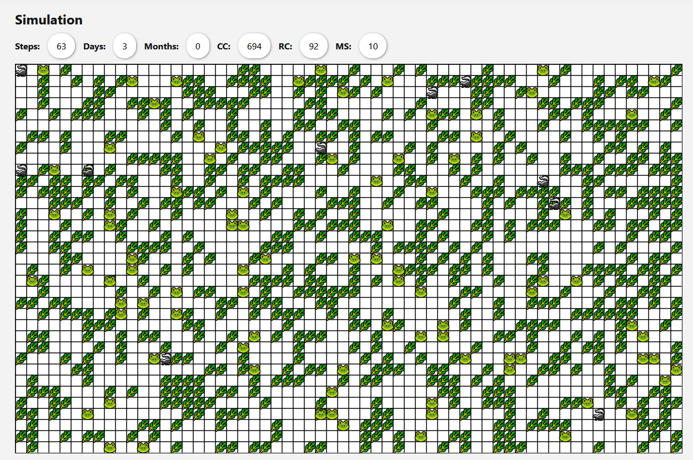The image size is (693, 460).
Task: Click the CC value badge showing 694
Action: pyautogui.click(x=254, y=46)
